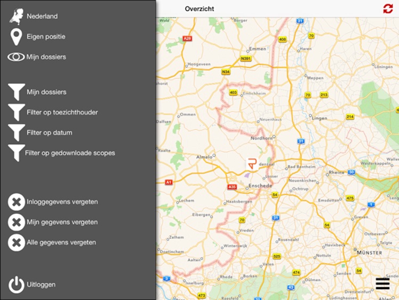
Task: Click the Rheine town label
Action: click(336, 172)
